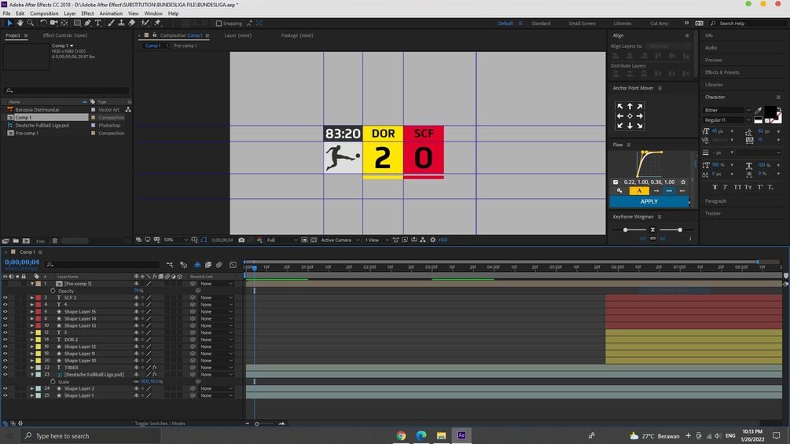Click Faux Bold T button

pos(715,187)
